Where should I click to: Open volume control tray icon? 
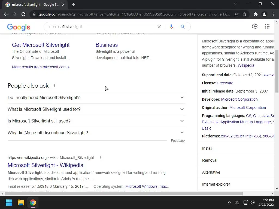click(252, 202)
